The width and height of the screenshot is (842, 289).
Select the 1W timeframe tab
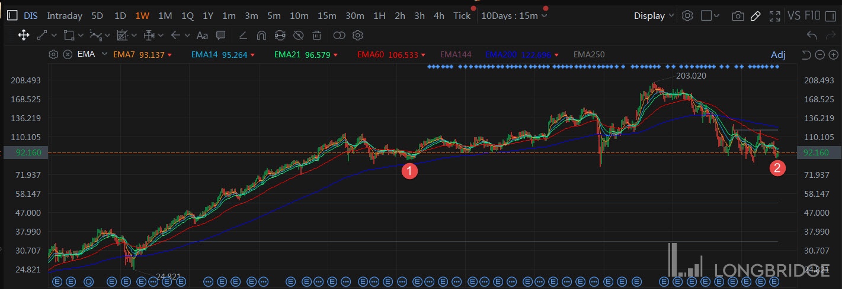(142, 16)
